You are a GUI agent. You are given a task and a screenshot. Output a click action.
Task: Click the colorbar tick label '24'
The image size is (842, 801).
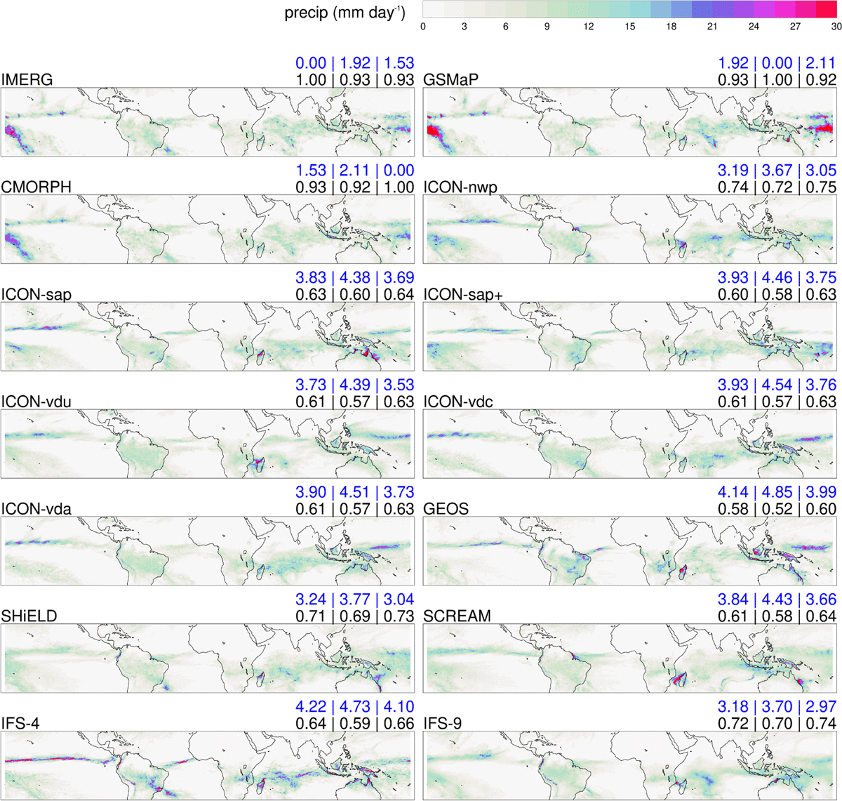click(x=754, y=27)
